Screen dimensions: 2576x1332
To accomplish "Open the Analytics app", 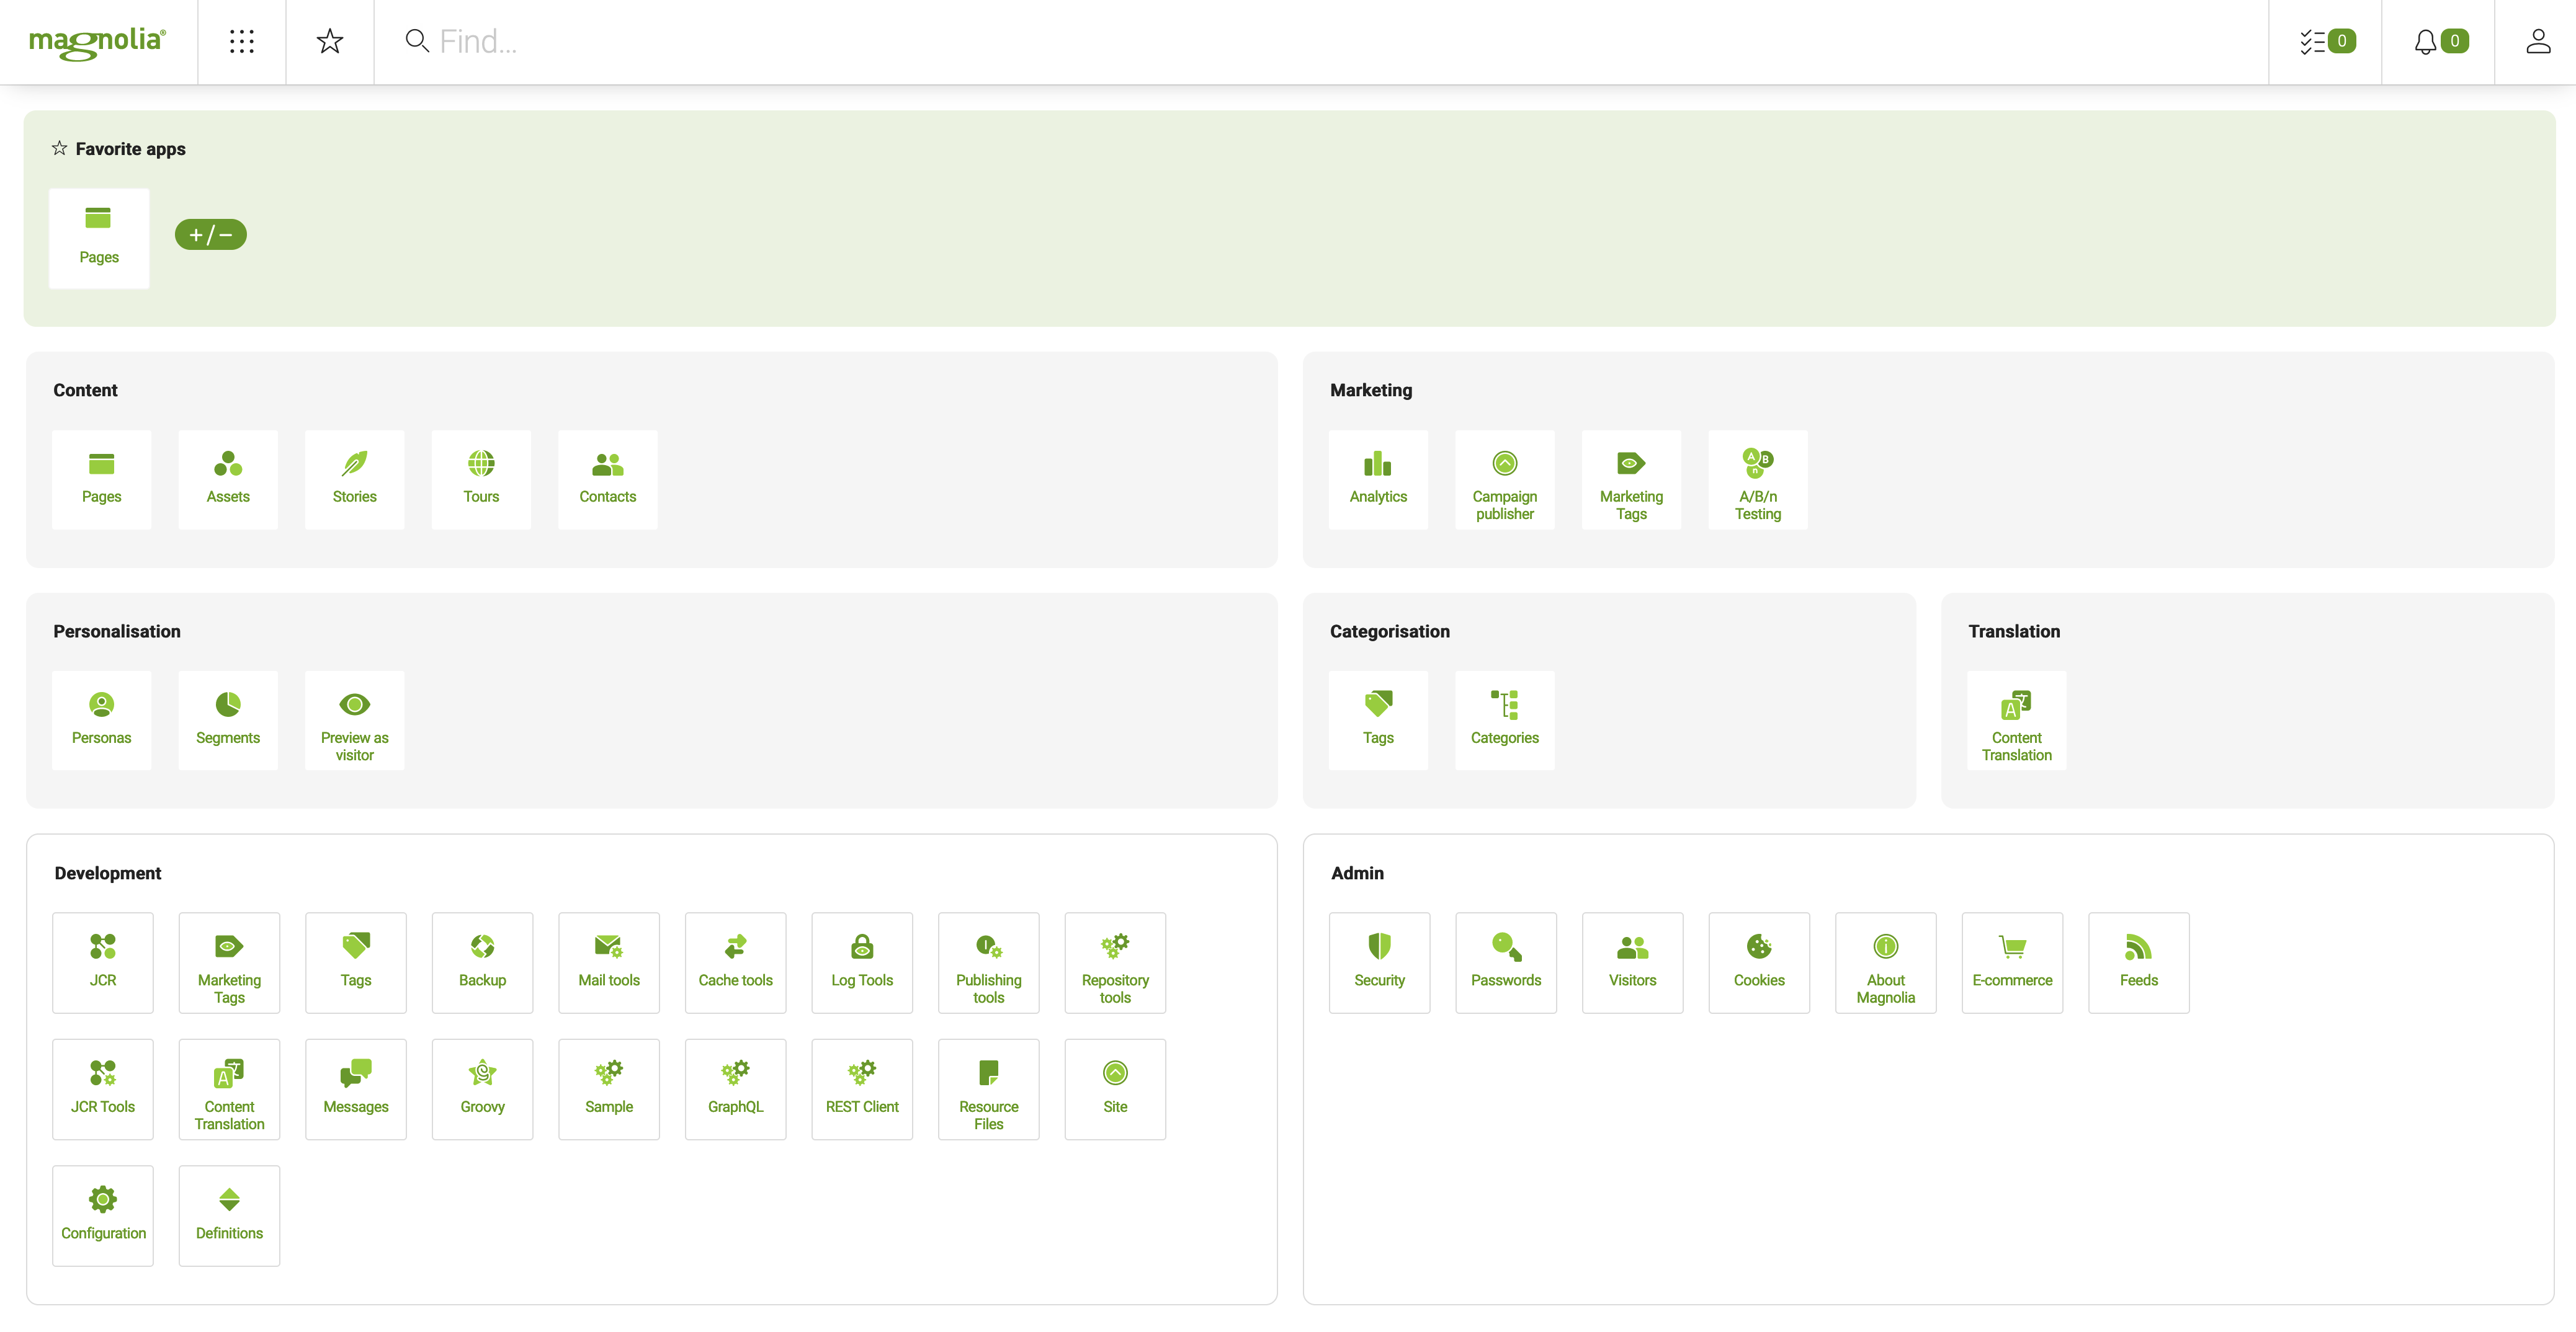I will [1378, 479].
